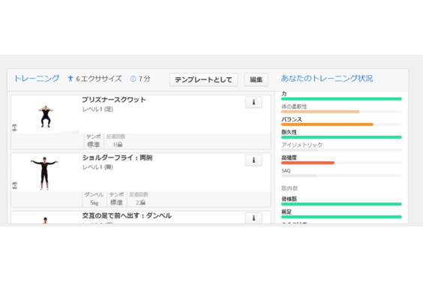The width and height of the screenshot is (423, 282).
Task: Click the SAQ label
Action: tap(286, 171)
